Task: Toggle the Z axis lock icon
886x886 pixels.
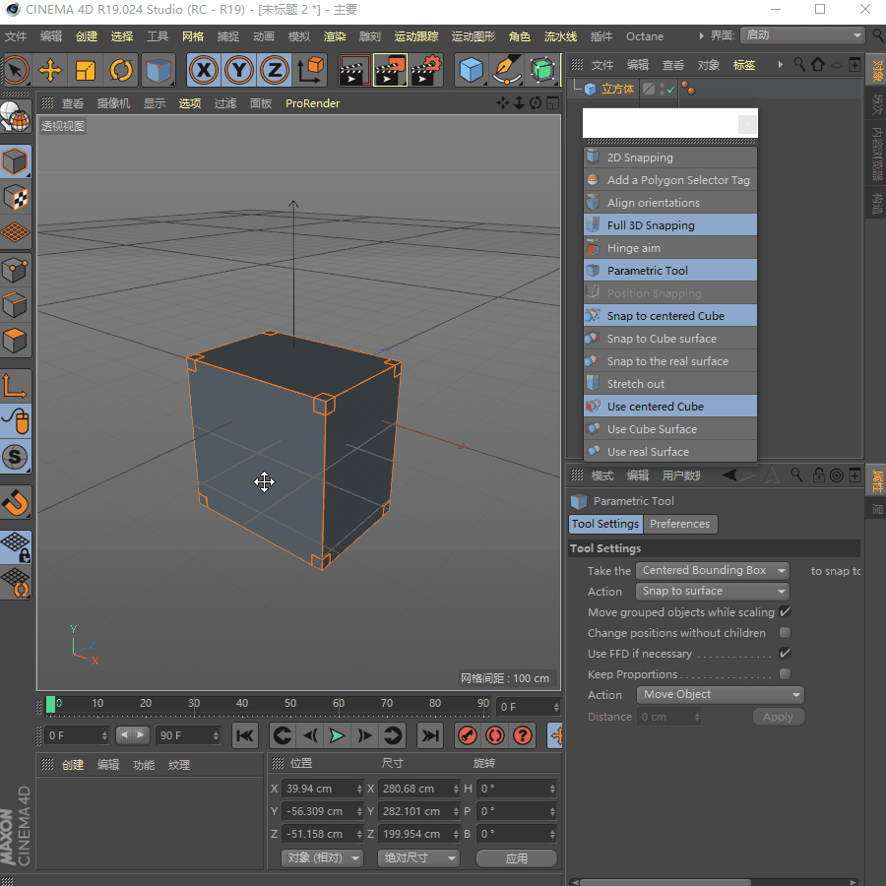Action: [x=275, y=70]
